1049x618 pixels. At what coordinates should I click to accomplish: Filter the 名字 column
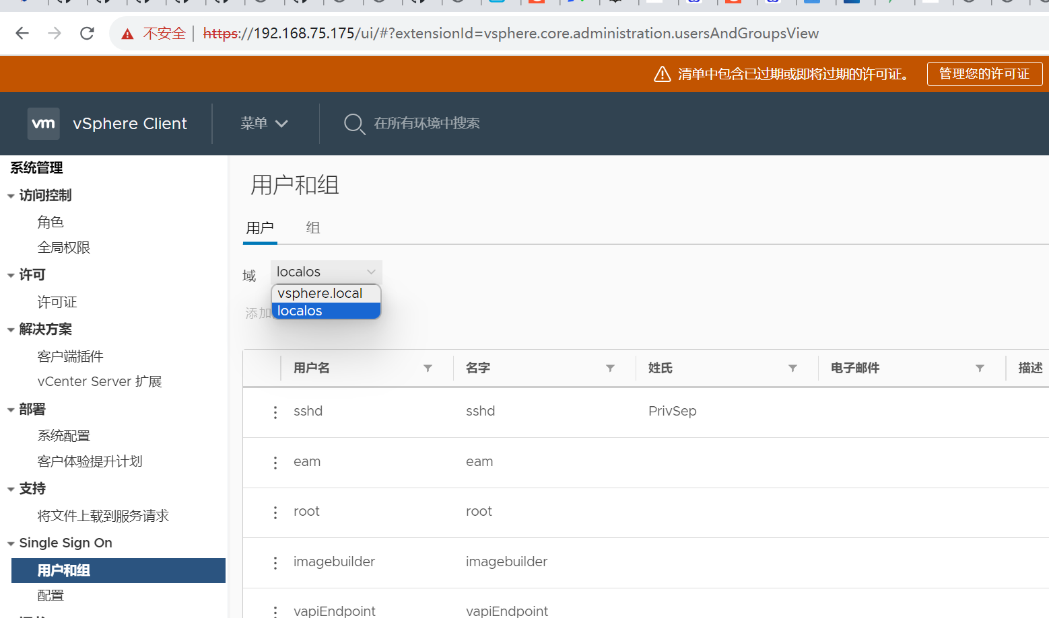pos(610,368)
